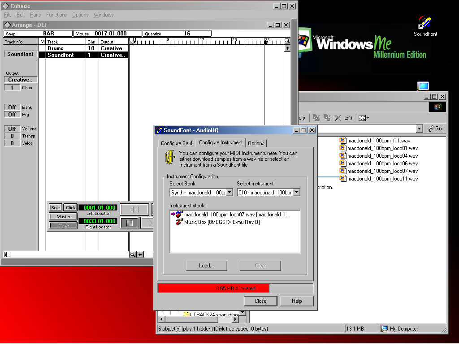Image resolution: width=459 pixels, height=344 pixels.
Task: Click the Right Locator position display
Action: [99, 221]
